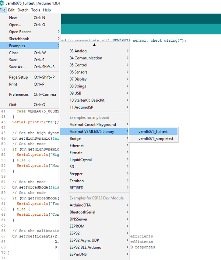The width and height of the screenshot is (221, 260).
Task: Open Bridge library examples
Action: point(94,138)
